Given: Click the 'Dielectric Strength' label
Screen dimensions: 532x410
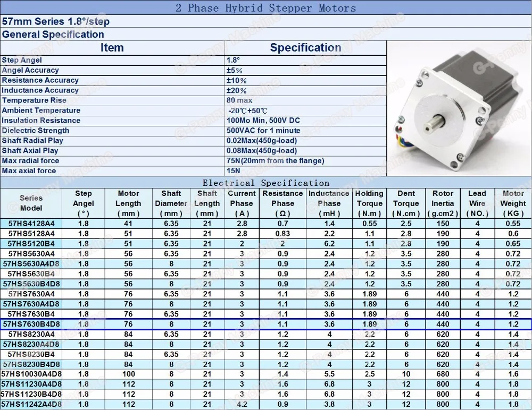Looking at the screenshot, I should click(35, 131).
